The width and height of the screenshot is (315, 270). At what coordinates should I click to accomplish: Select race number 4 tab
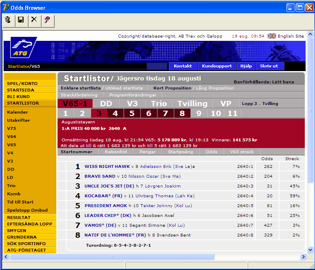(x=115, y=114)
